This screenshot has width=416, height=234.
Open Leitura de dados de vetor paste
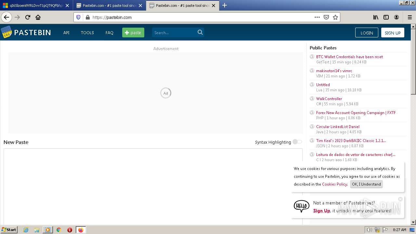tap(356, 154)
